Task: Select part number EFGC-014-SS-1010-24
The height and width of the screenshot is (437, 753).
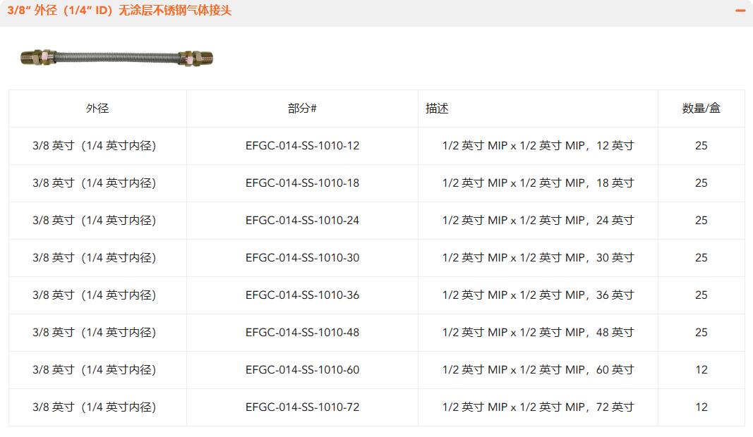Action: (302, 221)
